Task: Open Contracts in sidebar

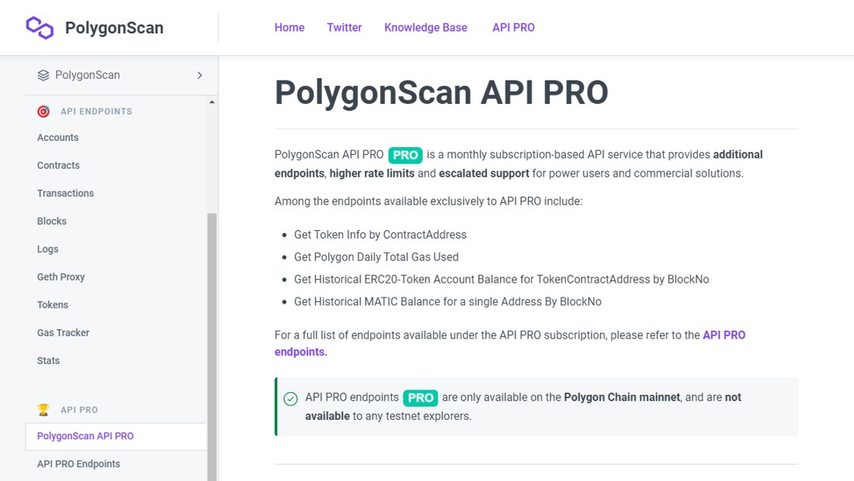Action: [58, 166]
